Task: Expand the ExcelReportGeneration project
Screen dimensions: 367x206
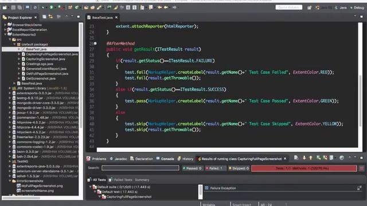Action: [5, 30]
